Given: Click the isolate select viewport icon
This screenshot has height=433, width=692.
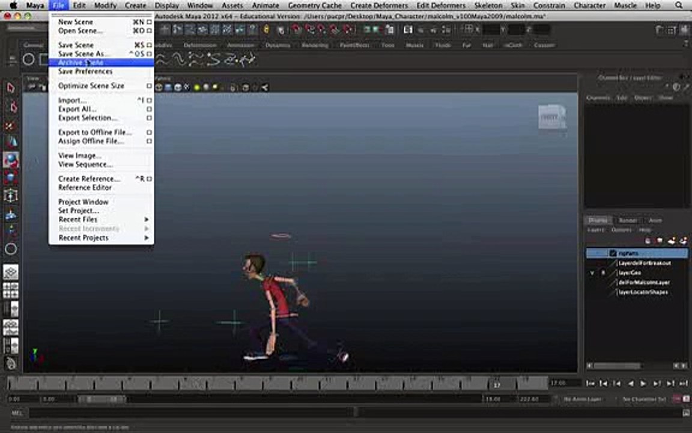Looking at the screenshot, I should tap(233, 87).
